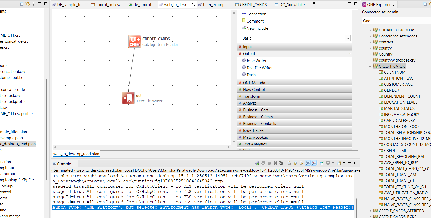Toggle Word Wrap in Console
The width and height of the screenshot is (431, 218).
click(x=301, y=163)
